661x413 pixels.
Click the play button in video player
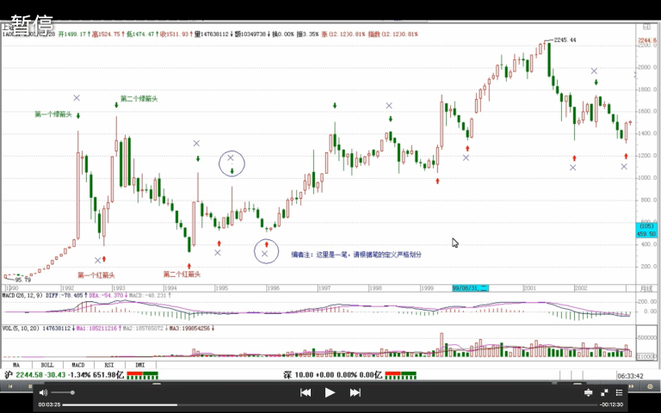[330, 392]
